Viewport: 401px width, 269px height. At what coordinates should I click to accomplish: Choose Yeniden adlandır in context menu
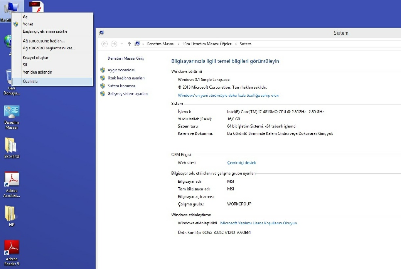(x=52, y=72)
